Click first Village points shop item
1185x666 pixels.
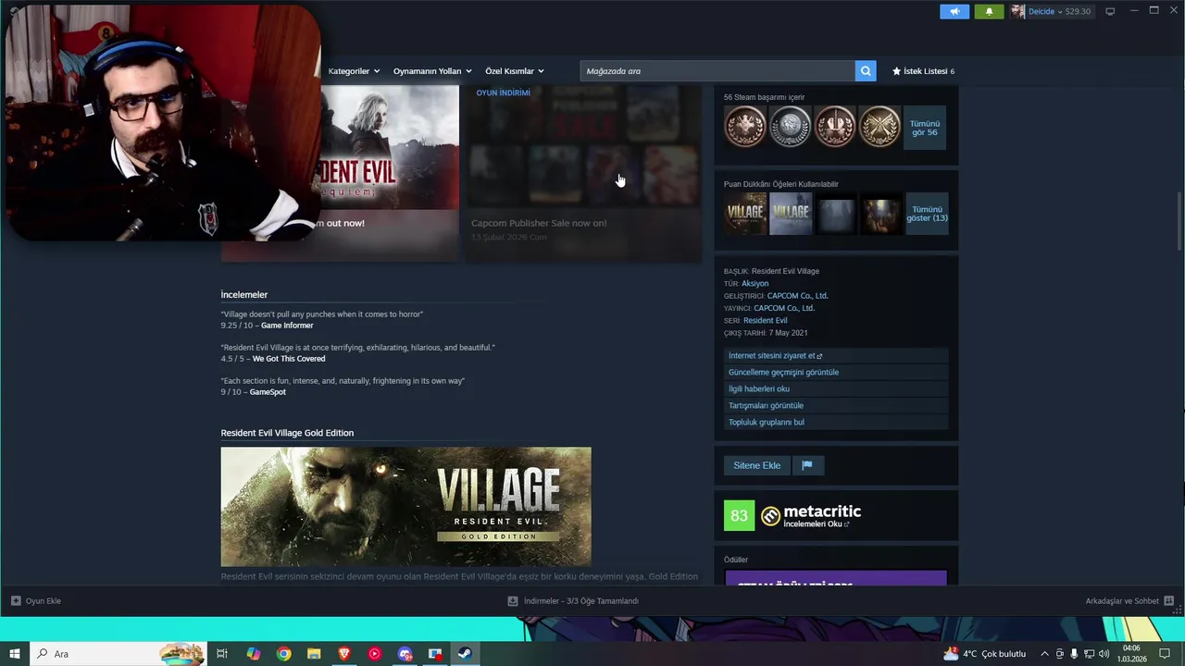click(745, 213)
